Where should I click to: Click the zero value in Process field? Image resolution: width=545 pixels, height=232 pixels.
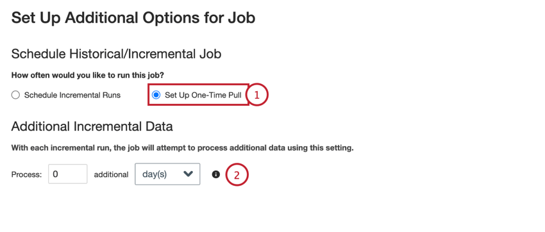click(55, 174)
